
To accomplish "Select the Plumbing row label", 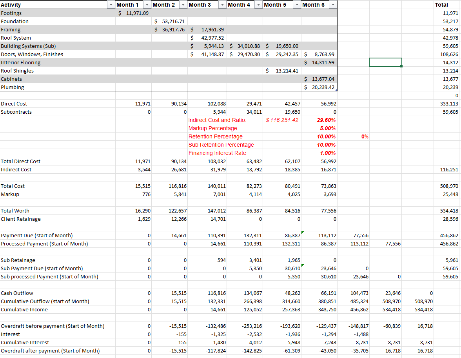I will point(13,87).
